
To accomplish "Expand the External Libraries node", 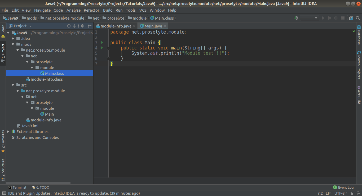I will click(x=8, y=131).
